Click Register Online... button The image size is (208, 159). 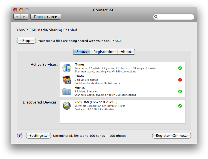pyautogui.click(x=172, y=136)
